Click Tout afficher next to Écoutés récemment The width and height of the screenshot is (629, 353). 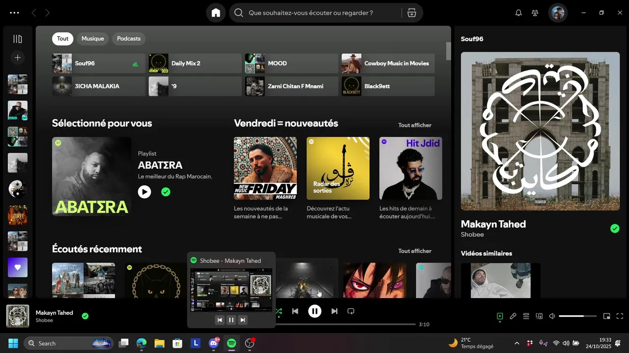415,251
